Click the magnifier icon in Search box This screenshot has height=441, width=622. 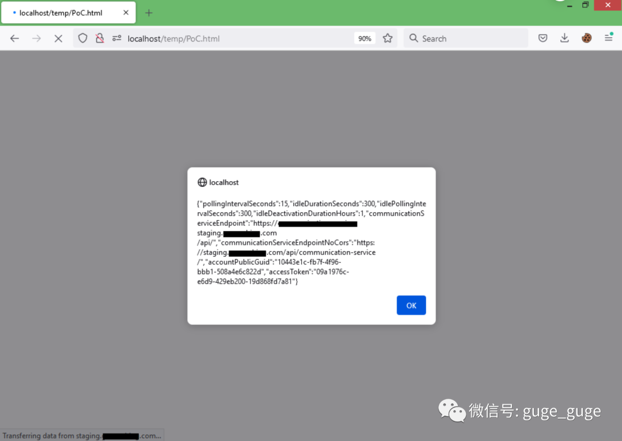coord(414,39)
